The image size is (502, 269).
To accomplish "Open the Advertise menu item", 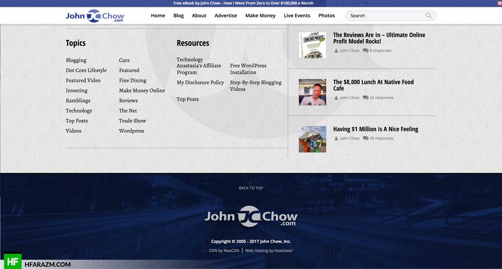I will (x=225, y=15).
